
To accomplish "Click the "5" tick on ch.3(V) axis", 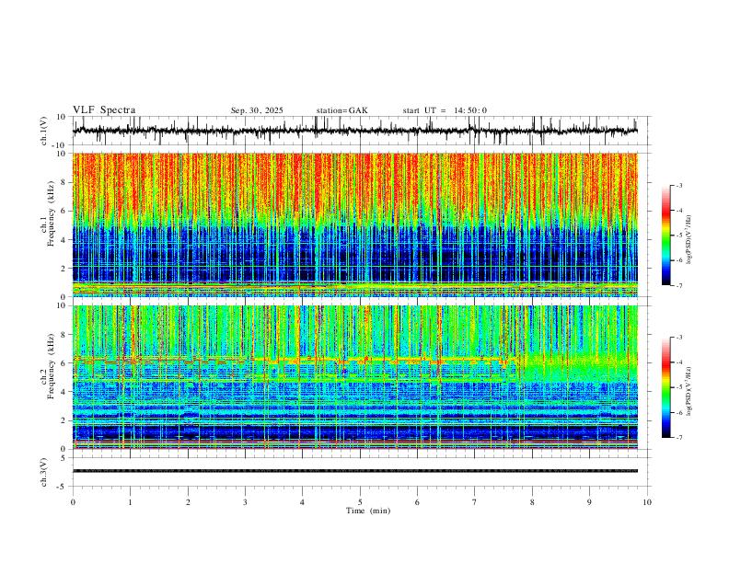I will [64, 458].
